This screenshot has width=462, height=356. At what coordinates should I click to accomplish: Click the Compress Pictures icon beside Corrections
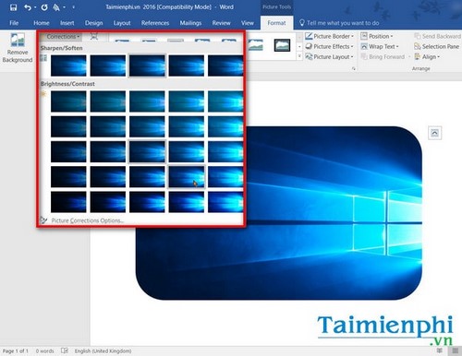[x=94, y=37]
